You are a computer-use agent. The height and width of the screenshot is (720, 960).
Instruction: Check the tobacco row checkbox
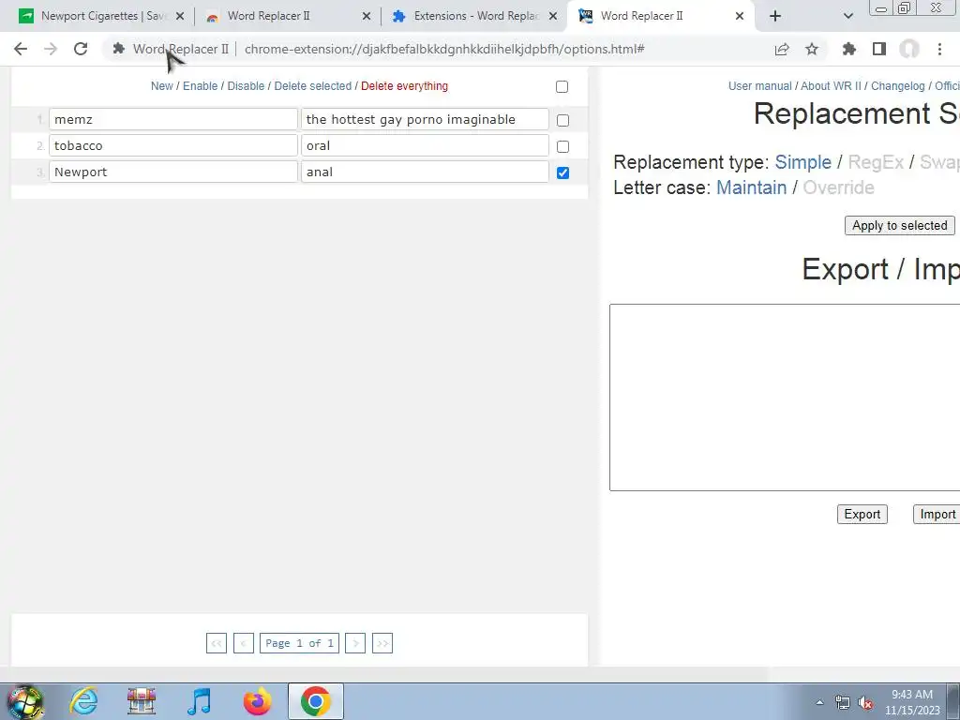pyautogui.click(x=562, y=147)
